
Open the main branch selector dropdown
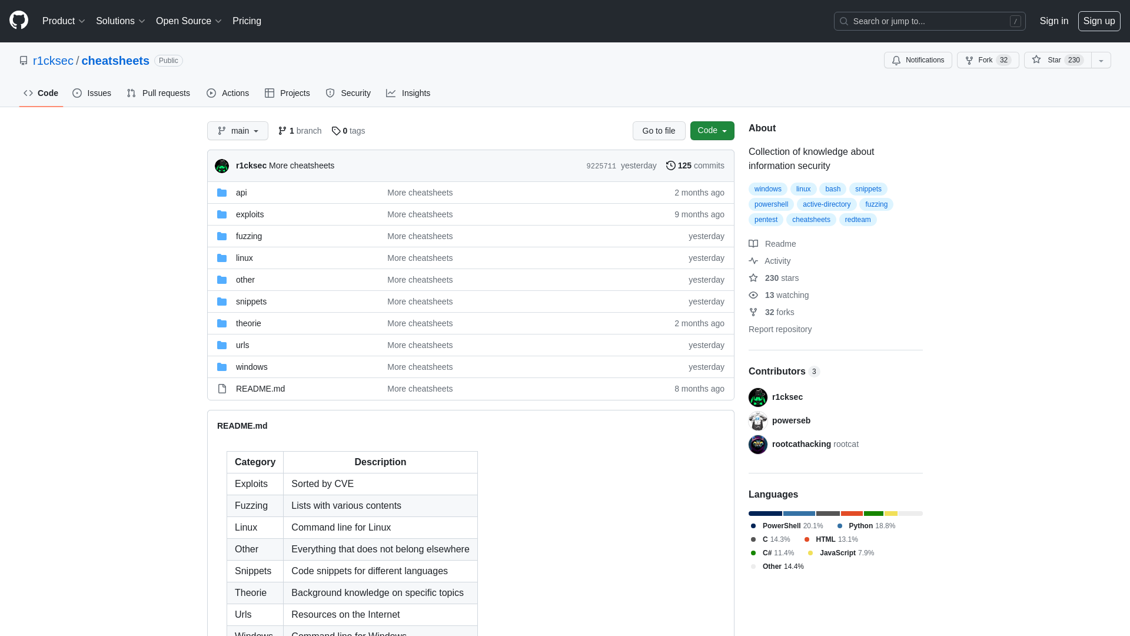(x=238, y=131)
